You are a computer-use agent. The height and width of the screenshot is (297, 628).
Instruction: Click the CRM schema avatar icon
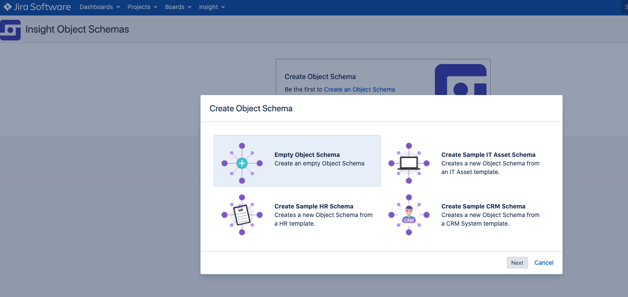coord(408,215)
